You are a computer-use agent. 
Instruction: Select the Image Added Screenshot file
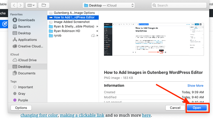tap(72, 22)
